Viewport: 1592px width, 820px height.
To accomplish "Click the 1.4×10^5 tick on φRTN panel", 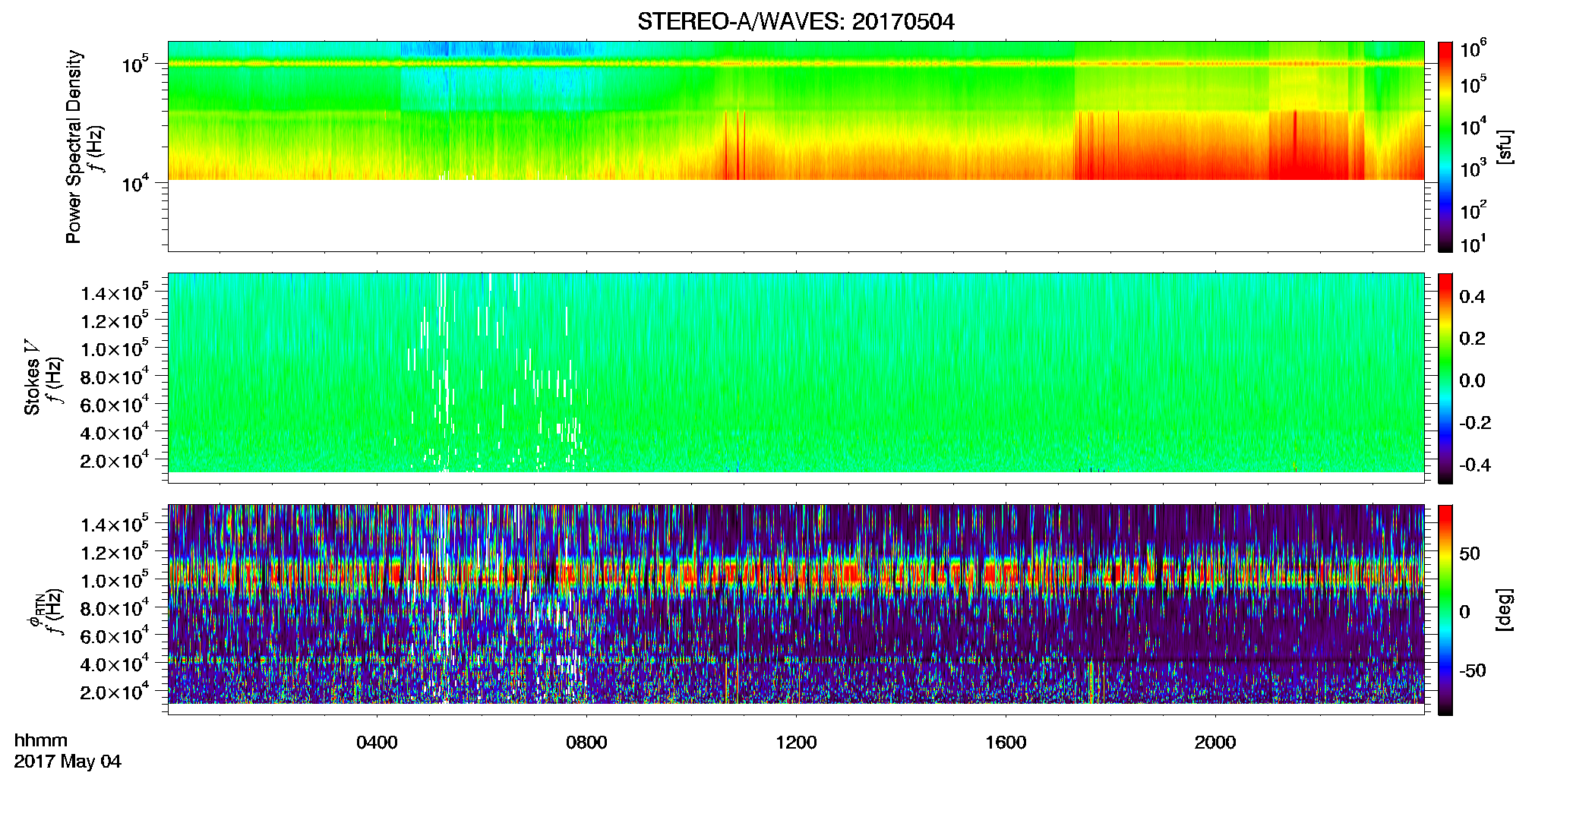I will tap(115, 524).
